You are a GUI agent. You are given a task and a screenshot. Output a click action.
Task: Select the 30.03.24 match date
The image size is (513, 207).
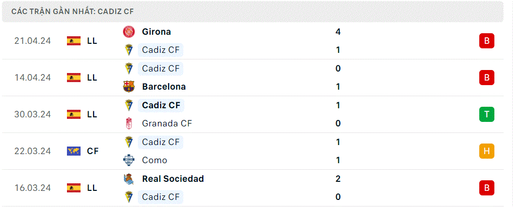[x=33, y=114]
